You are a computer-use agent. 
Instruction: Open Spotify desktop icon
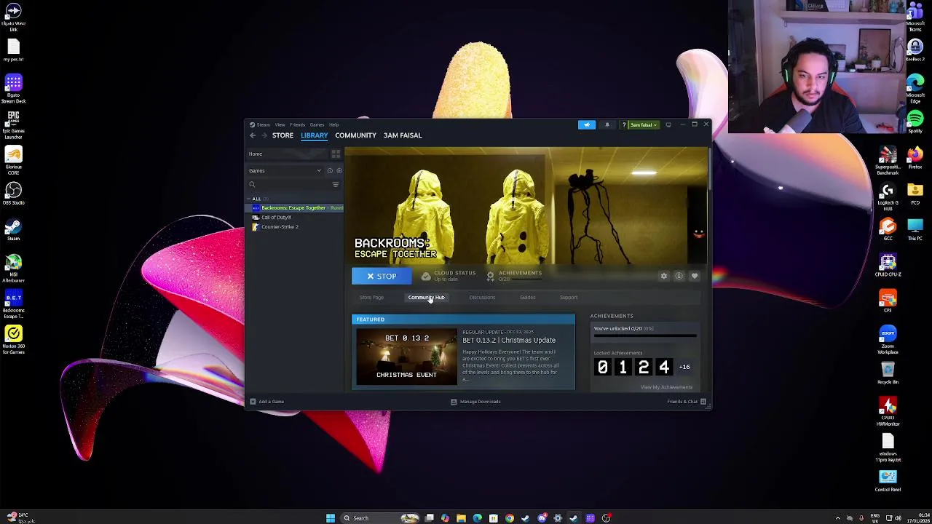[x=915, y=122]
